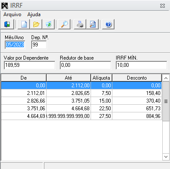Viewport: 170px width, 169px height.
Task: Click the Redutor de base field
Action: pos(85,65)
